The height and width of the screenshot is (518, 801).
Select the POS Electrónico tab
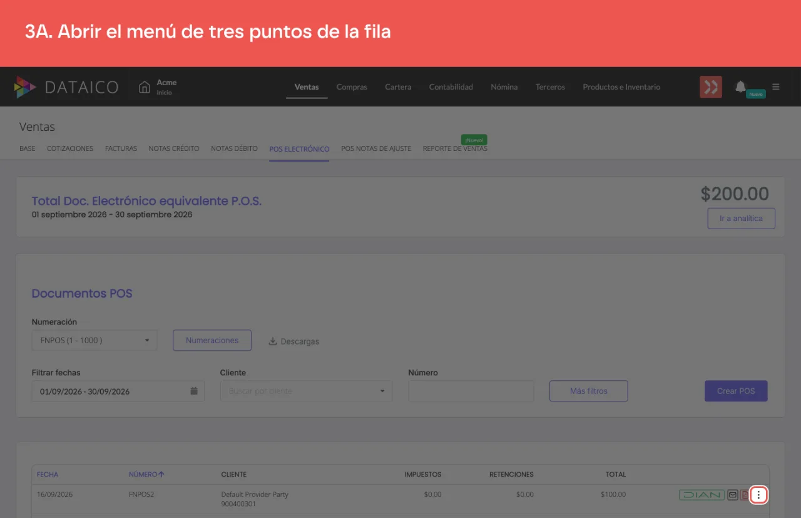[x=299, y=149]
